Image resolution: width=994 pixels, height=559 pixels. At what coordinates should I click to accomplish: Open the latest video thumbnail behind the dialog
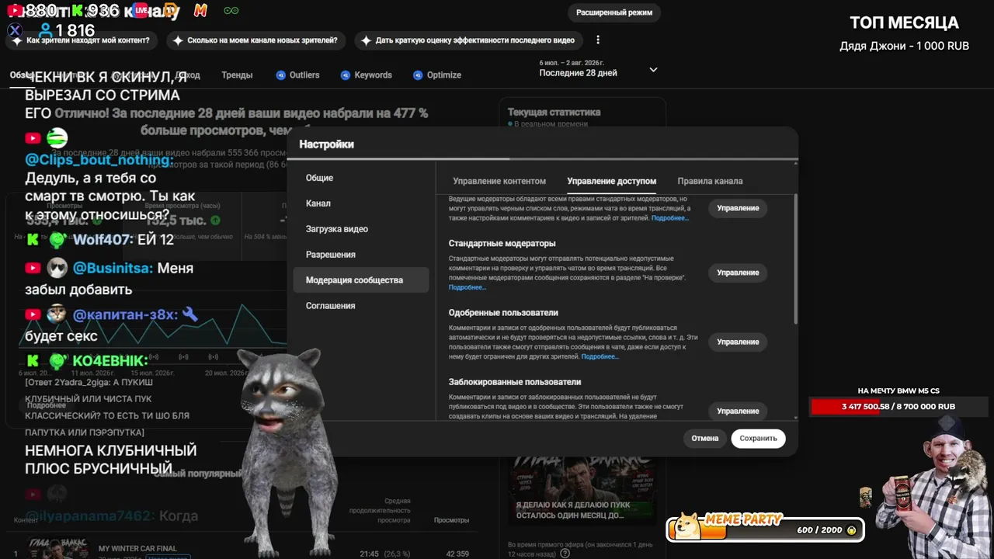583,491
